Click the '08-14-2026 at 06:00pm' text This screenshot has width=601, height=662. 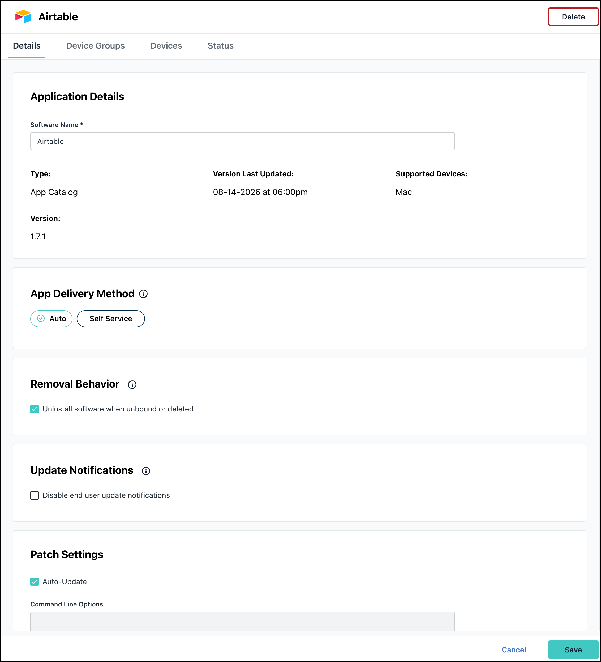pyautogui.click(x=260, y=192)
